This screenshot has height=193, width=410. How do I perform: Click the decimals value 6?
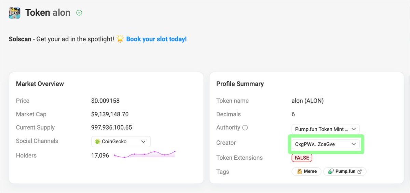pyautogui.click(x=293, y=114)
